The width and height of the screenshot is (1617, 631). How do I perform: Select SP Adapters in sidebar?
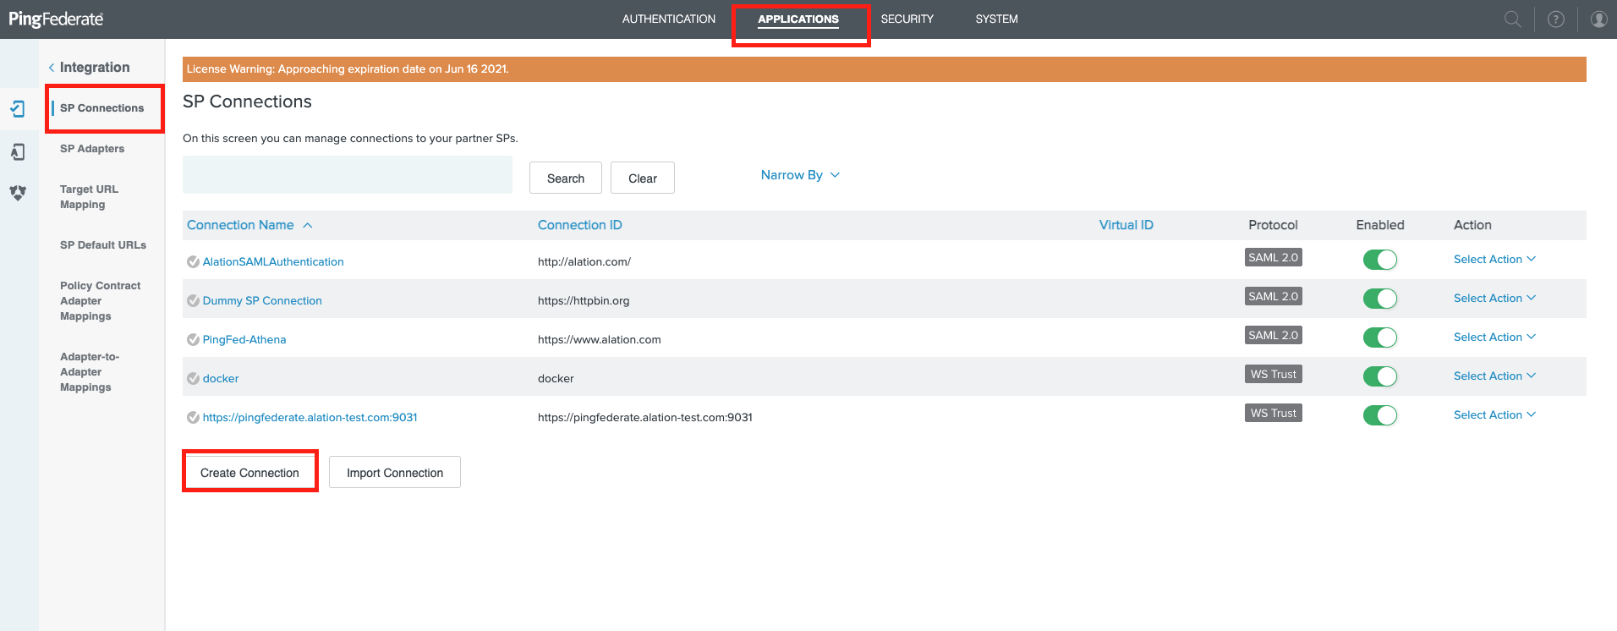(x=92, y=149)
